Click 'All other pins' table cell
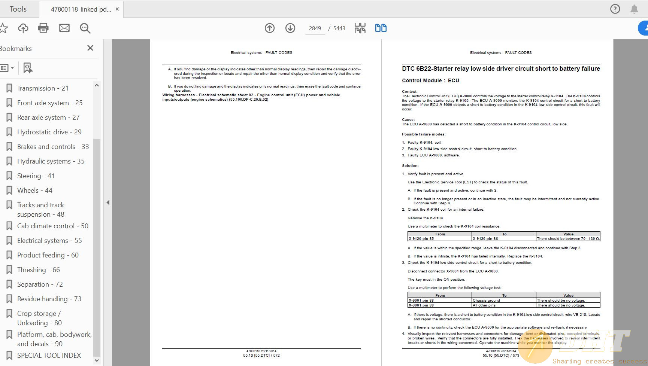Image resolution: width=648 pixels, height=366 pixels. (x=504, y=305)
